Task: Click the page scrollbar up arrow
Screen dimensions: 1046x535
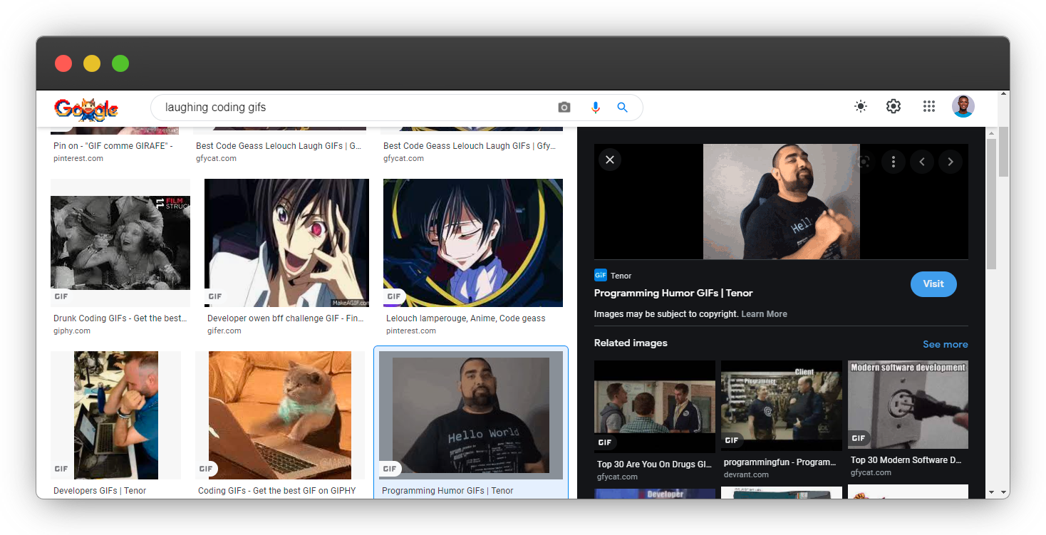Action: pyautogui.click(x=1004, y=94)
